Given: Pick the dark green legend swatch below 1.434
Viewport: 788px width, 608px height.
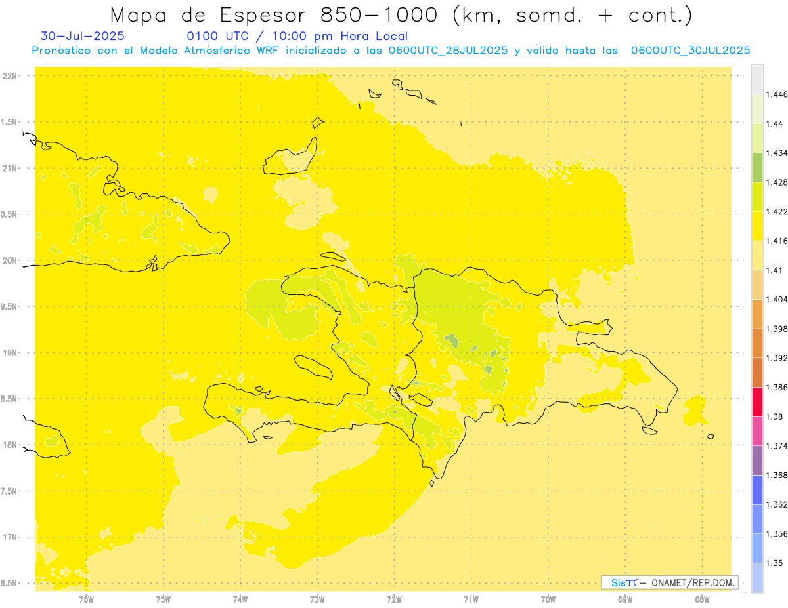Looking at the screenshot, I should [757, 167].
